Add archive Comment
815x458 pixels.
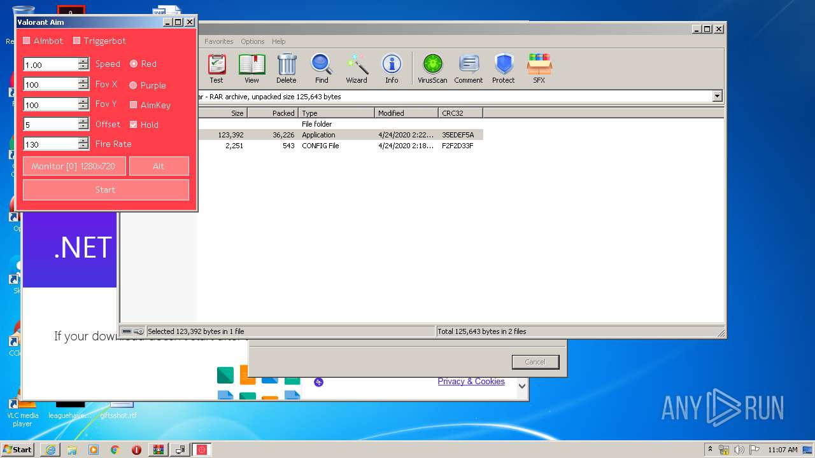click(x=469, y=69)
